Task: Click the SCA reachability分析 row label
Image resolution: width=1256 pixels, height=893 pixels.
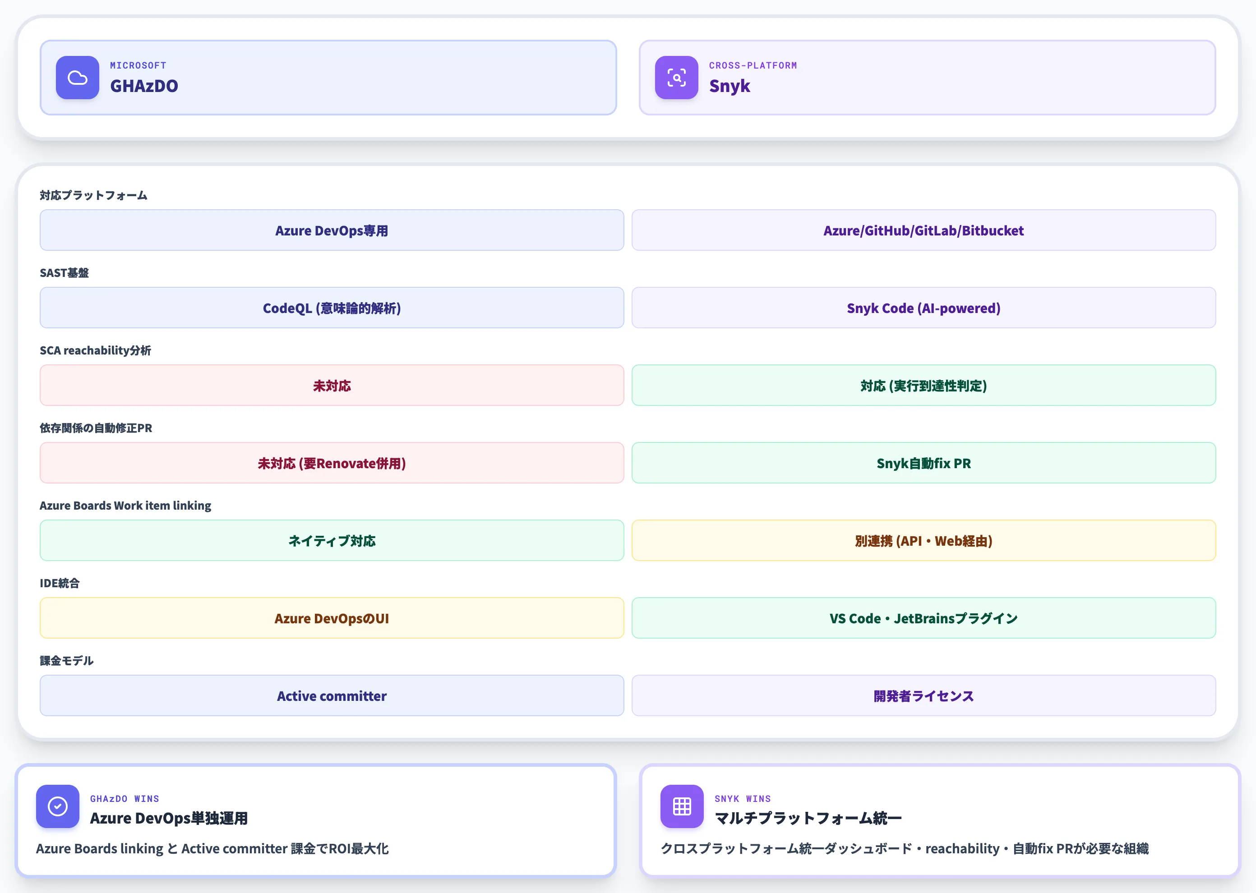Action: click(95, 350)
